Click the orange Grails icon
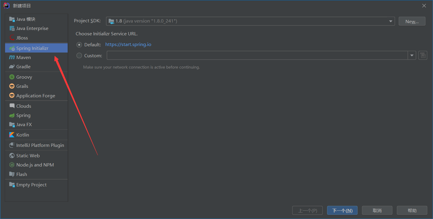Screen dimensions: 433x219 coord(12,86)
